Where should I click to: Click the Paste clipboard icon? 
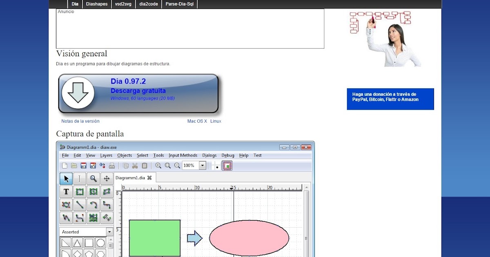click(145, 166)
